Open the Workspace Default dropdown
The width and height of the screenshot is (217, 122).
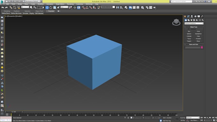(x=33, y=1)
